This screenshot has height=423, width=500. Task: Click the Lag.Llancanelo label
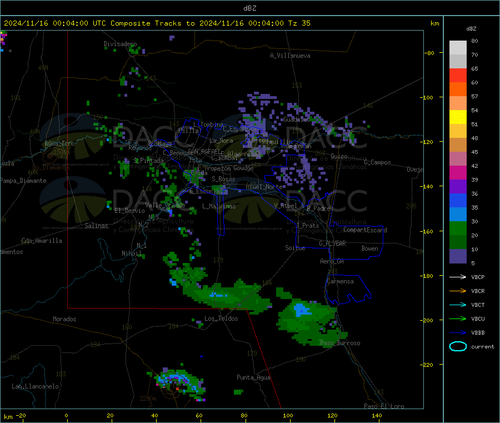pyautogui.click(x=35, y=387)
